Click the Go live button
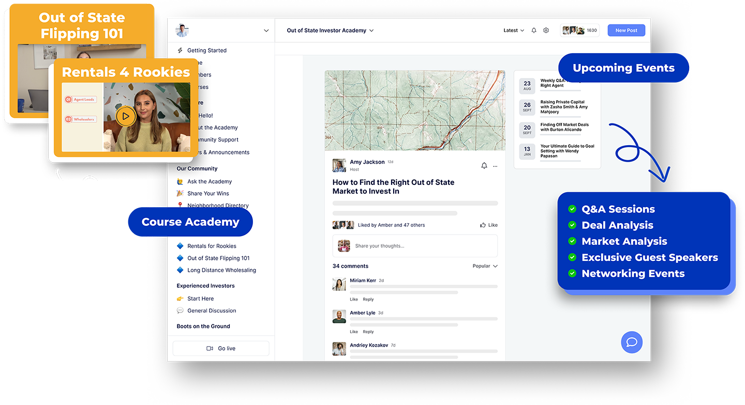Image resolution: width=745 pixels, height=405 pixels. [221, 349]
